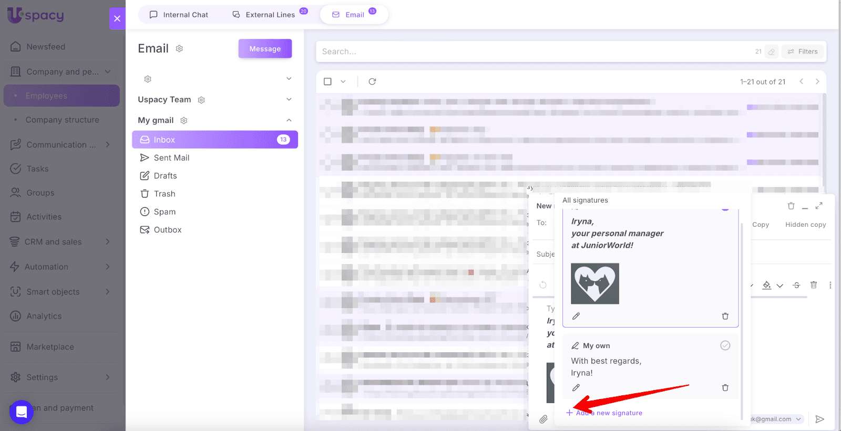The image size is (841, 431).
Task: Collapse the My gmail folder list
Action: (x=289, y=120)
